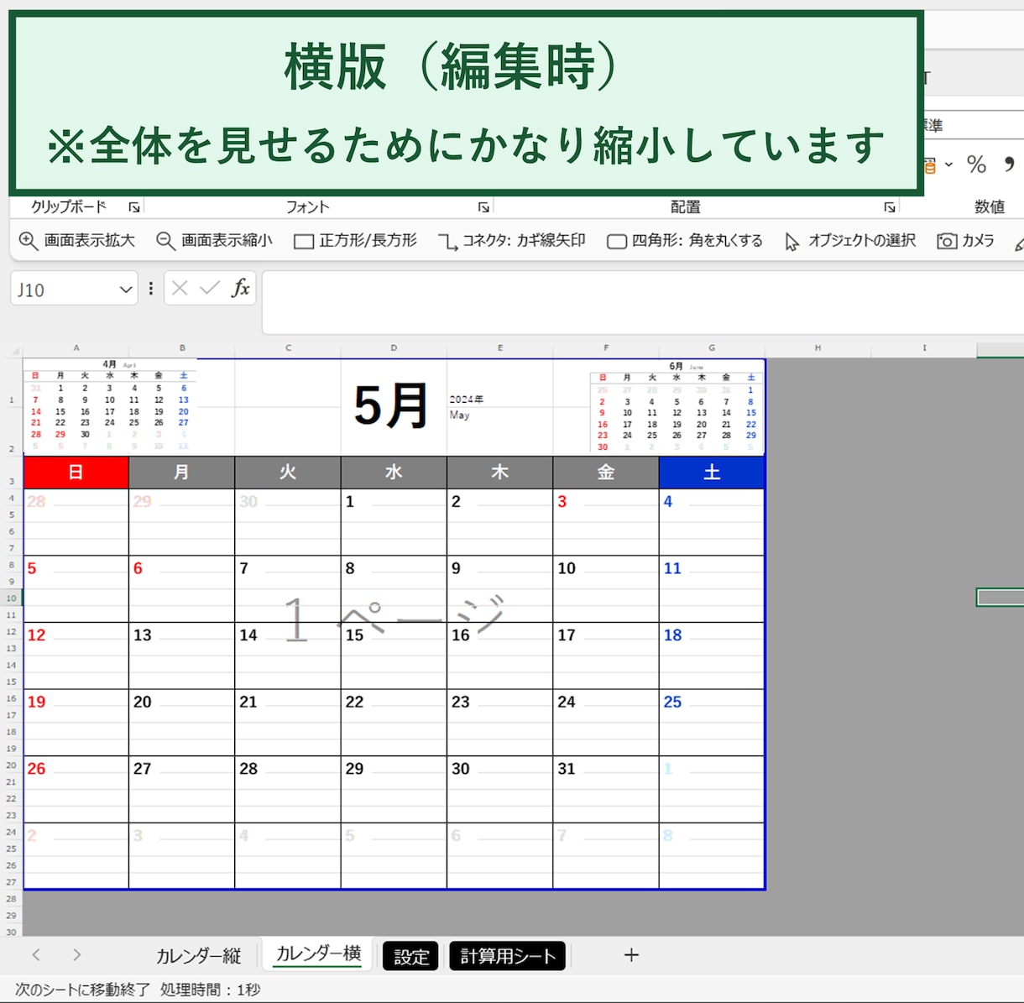Open the number format dropdown showing 標準

pyautogui.click(x=974, y=126)
